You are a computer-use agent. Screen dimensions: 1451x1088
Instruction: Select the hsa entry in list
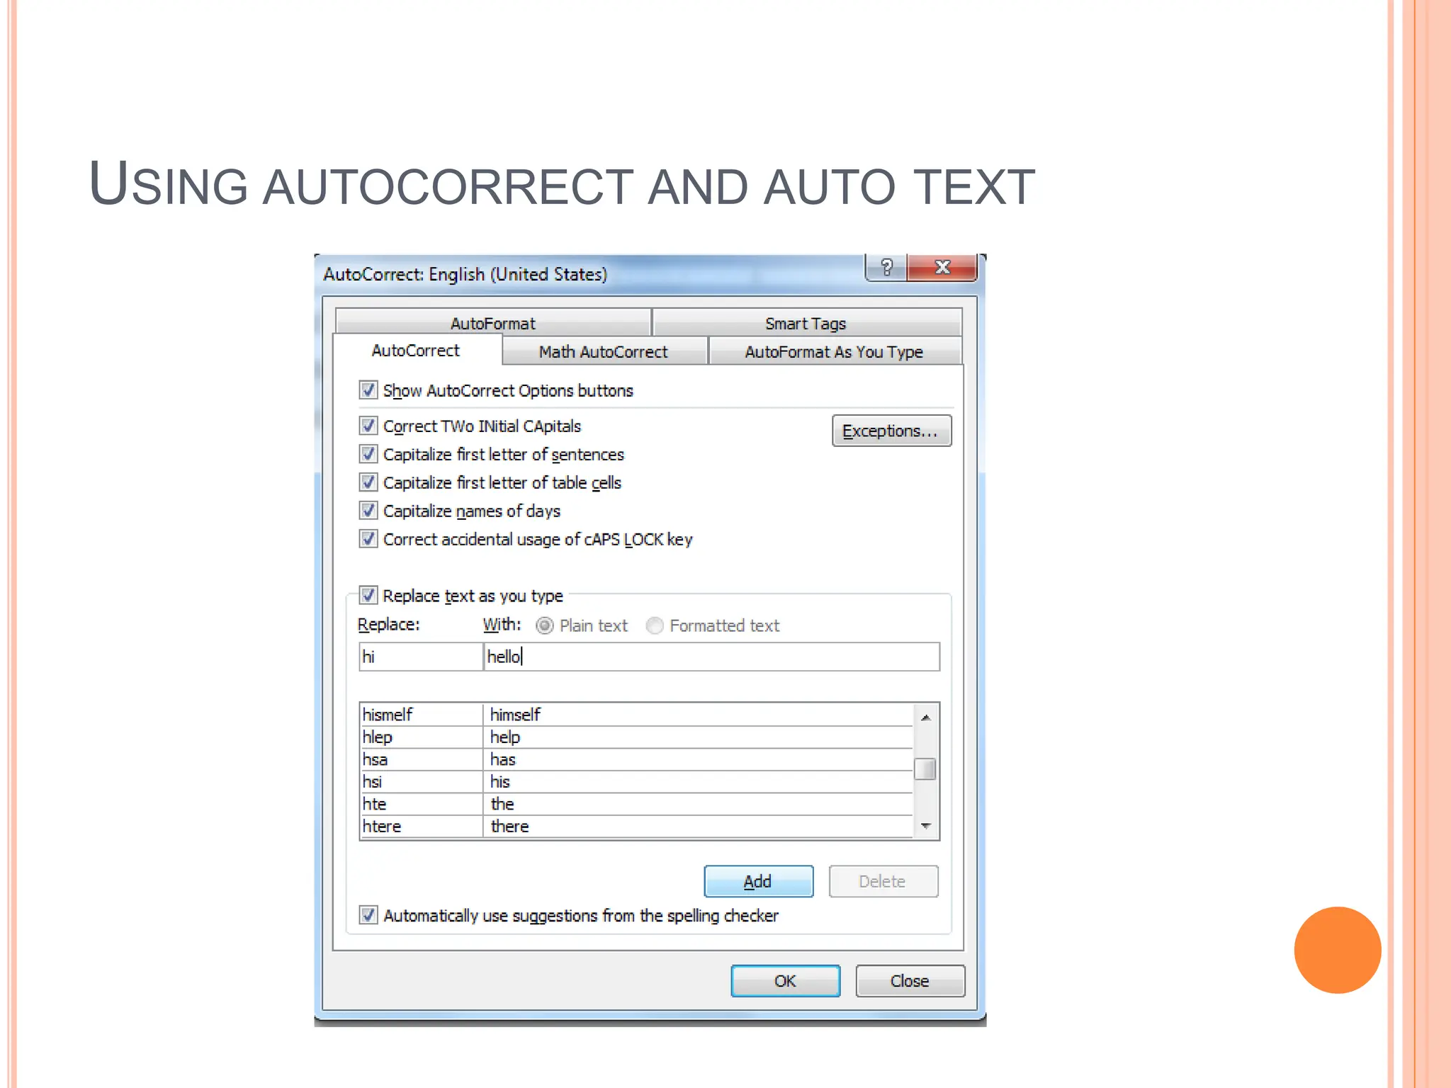click(x=636, y=759)
